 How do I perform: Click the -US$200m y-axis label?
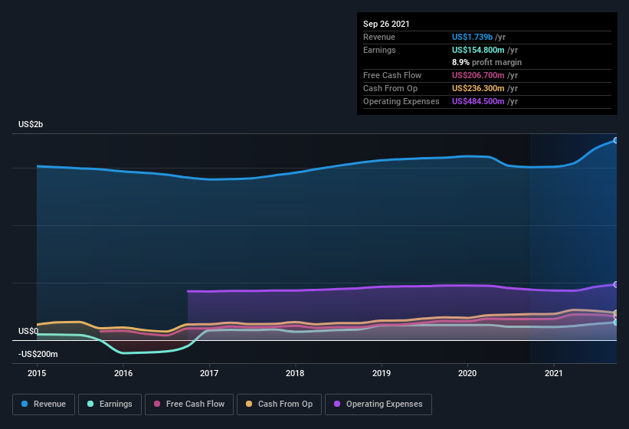[38, 354]
